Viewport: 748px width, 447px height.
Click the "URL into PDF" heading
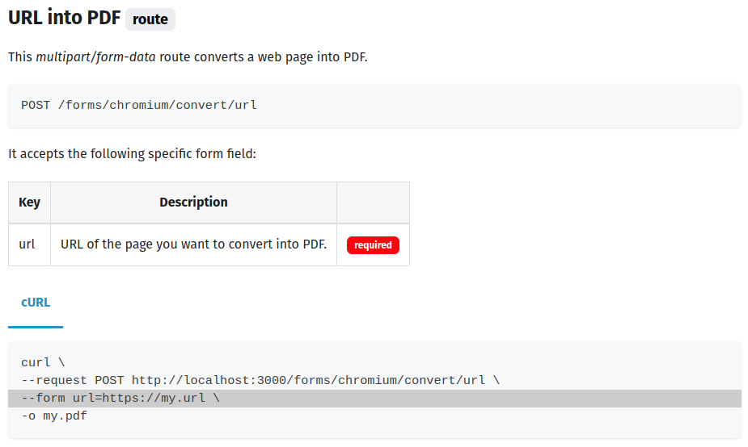pos(63,19)
